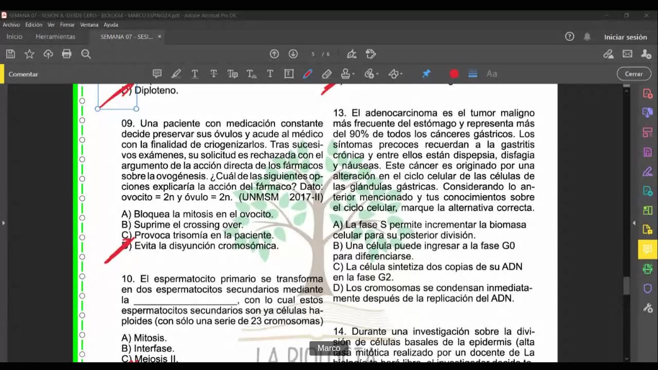Screen dimensions: 658x370
Task: Switch to the Inicio tab
Action: (14, 37)
